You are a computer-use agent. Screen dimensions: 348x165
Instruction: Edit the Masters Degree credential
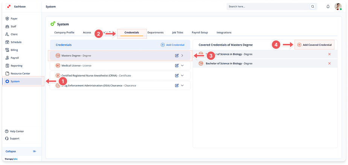point(177,55)
